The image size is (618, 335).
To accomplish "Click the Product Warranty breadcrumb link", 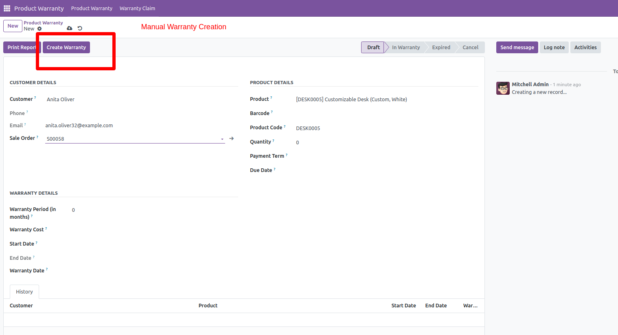I will (x=43, y=23).
